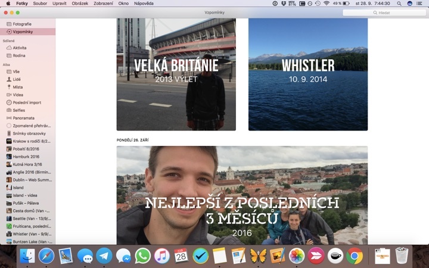This screenshot has width=429, height=268.
Task: Open Whistler 10. 9. 2014 memory
Action: click(x=308, y=74)
